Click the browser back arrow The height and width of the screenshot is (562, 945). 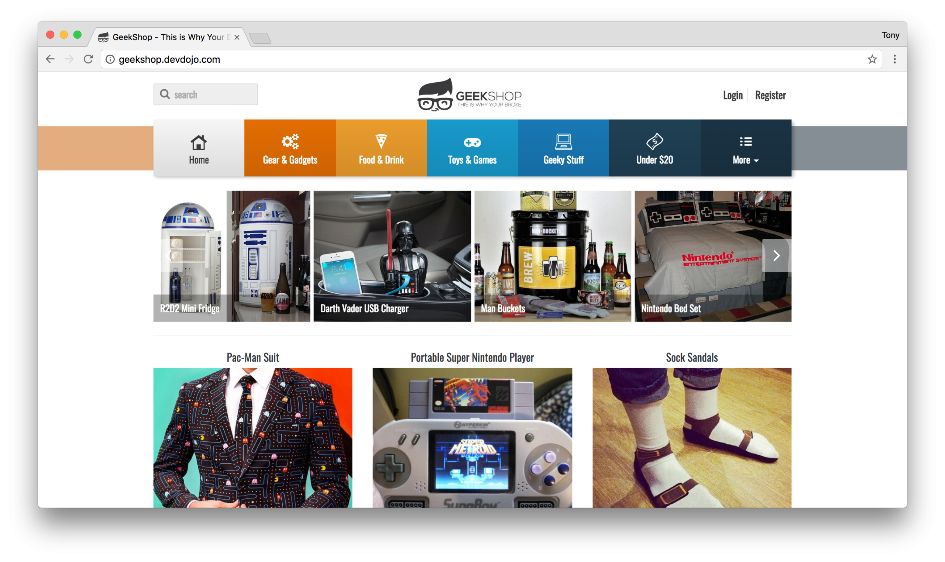[x=50, y=59]
